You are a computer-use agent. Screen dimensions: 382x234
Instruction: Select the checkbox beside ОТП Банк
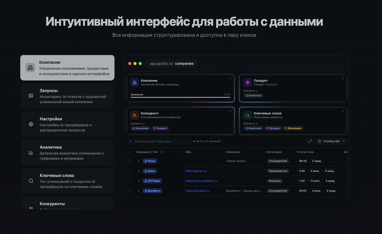[130, 180]
